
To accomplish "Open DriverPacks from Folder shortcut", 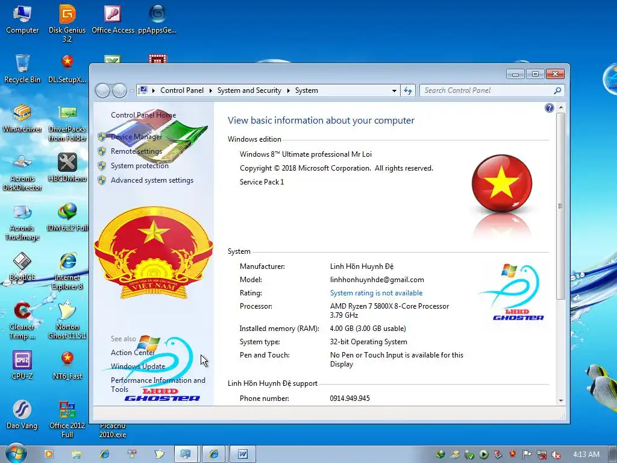I will (x=67, y=123).
